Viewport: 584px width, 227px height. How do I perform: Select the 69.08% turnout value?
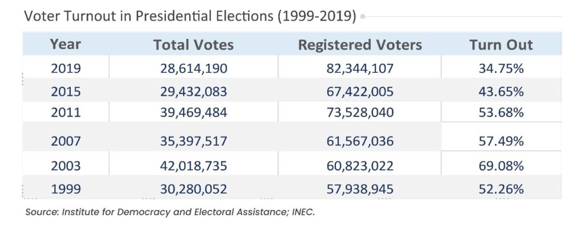click(x=501, y=165)
